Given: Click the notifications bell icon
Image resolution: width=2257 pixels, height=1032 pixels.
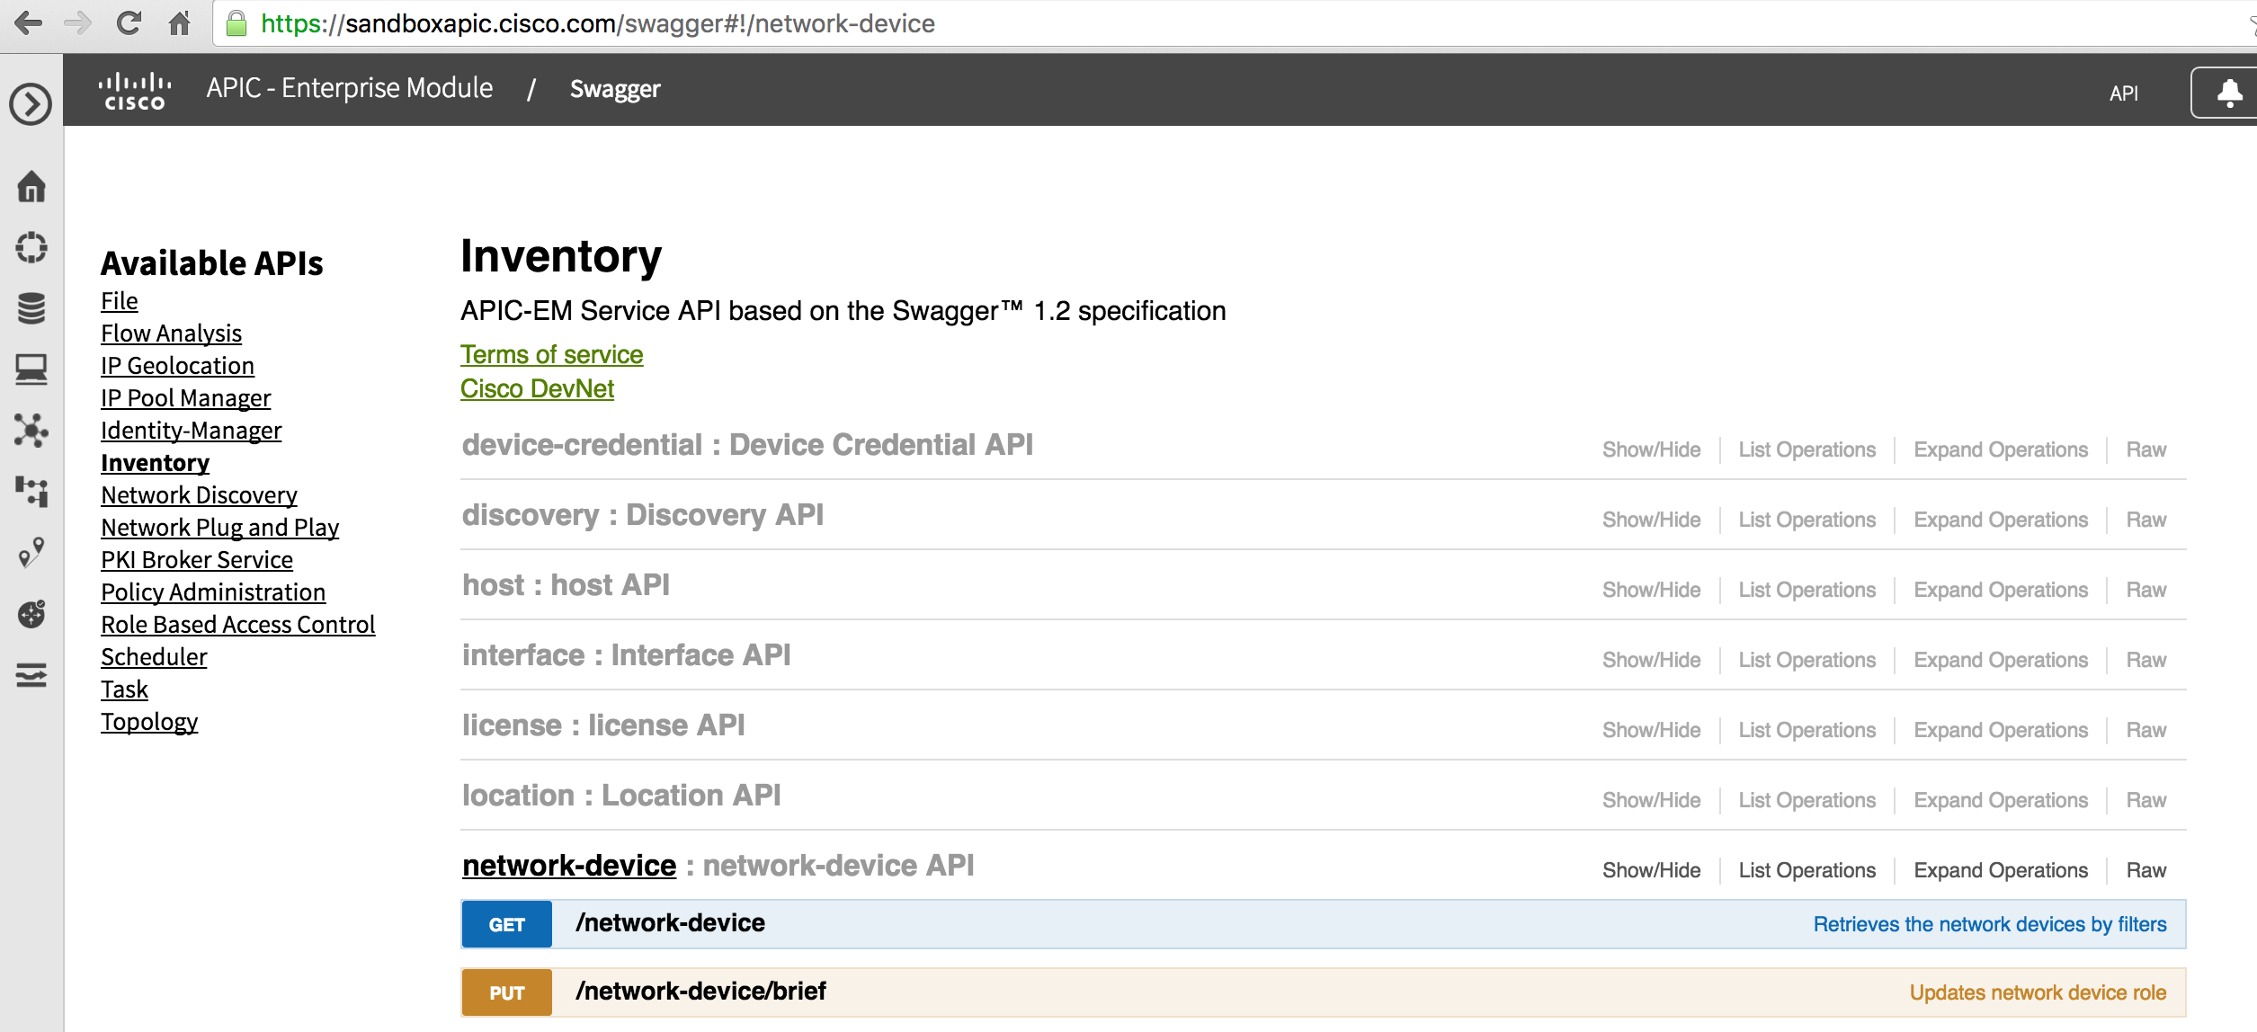Looking at the screenshot, I should 2229,93.
